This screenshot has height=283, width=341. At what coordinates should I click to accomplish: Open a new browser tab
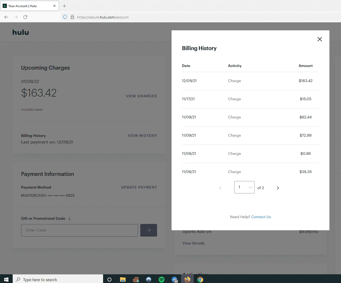64,6
